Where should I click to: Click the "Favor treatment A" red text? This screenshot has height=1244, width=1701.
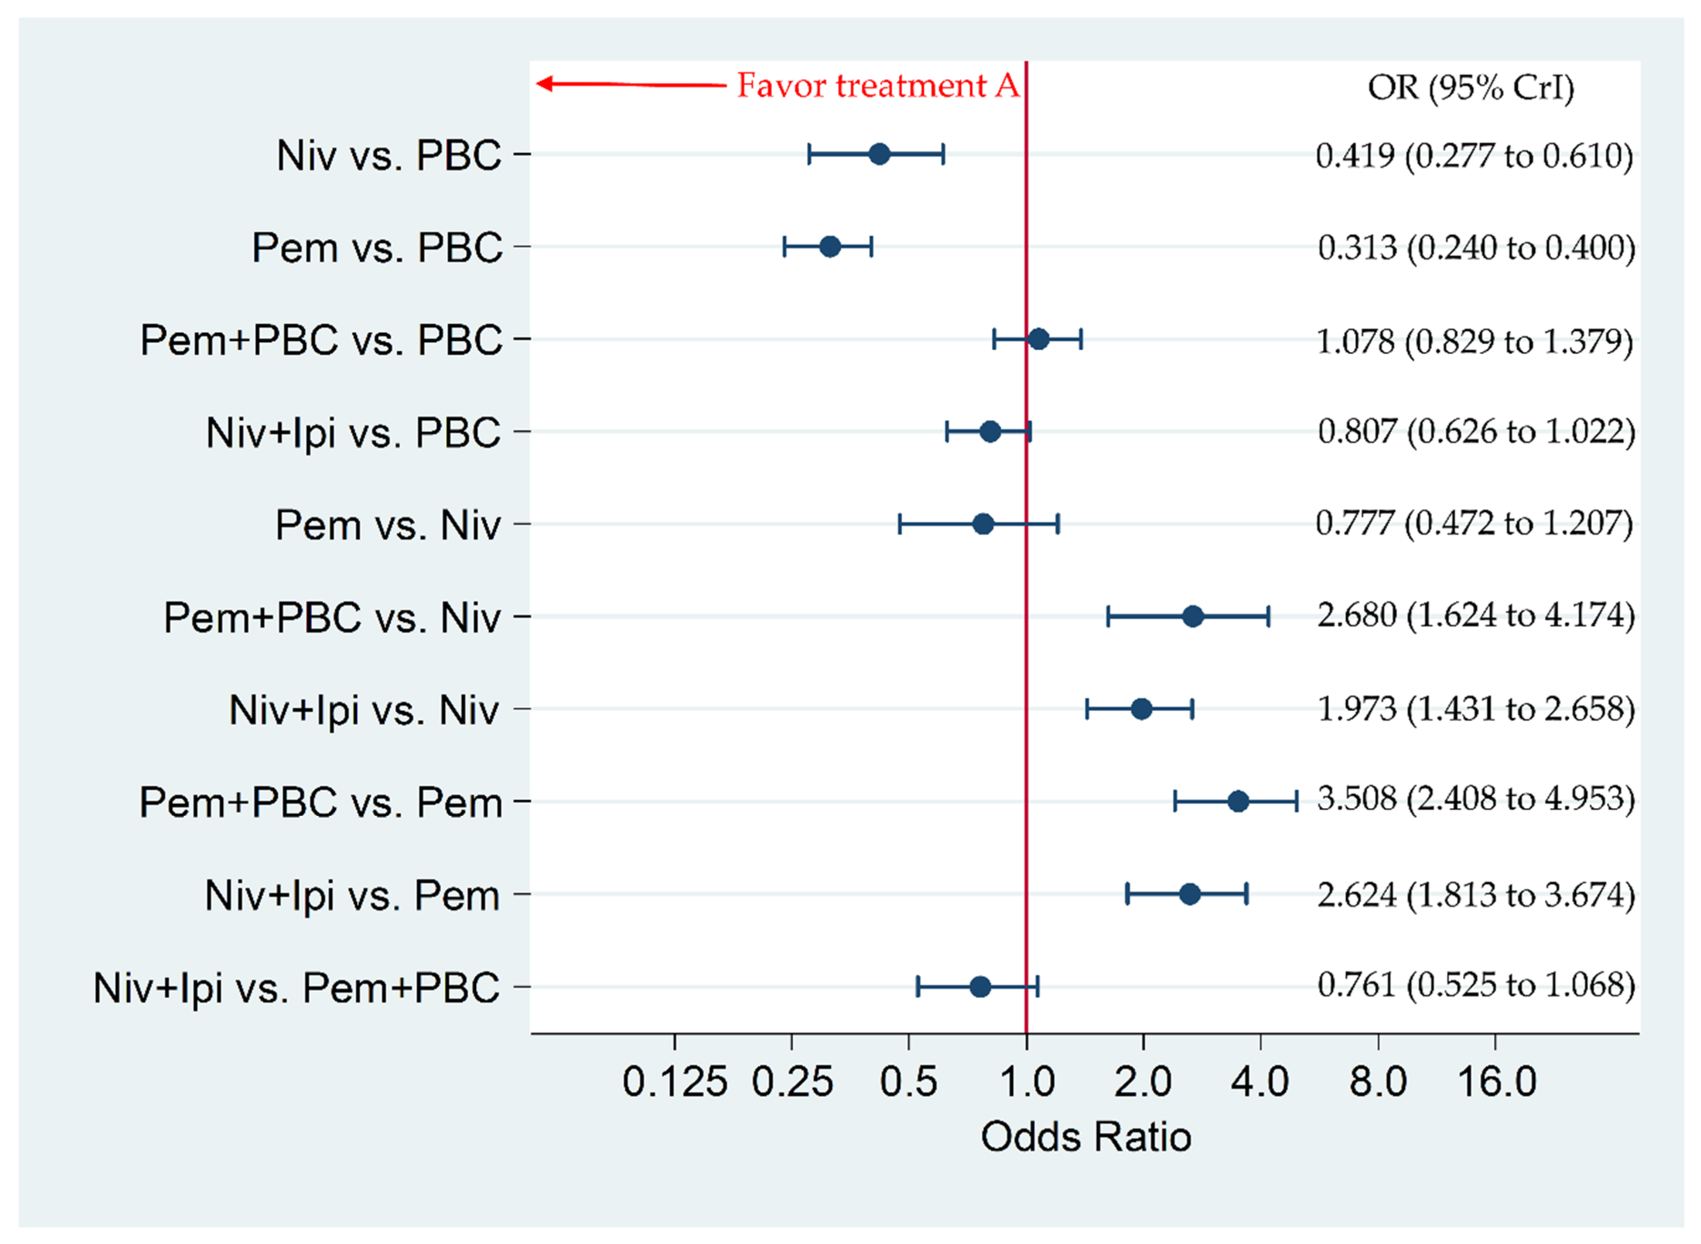877,85
